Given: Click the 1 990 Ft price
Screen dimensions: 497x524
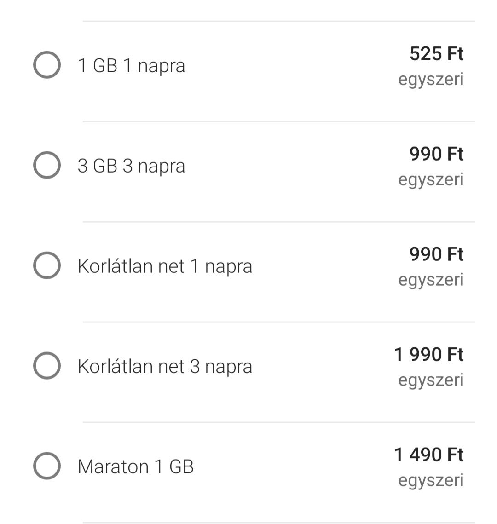Looking at the screenshot, I should (429, 355).
